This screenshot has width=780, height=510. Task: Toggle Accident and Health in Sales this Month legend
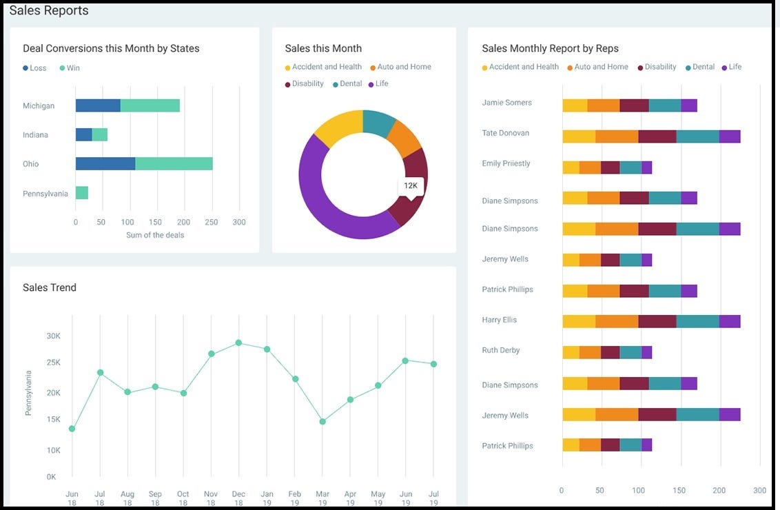point(322,67)
